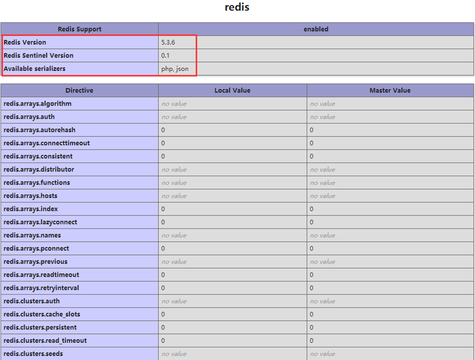475x360 pixels.
Task: Select the 'Redis Version' label
Action: click(25, 43)
